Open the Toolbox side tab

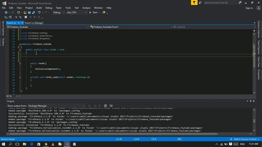3,42
